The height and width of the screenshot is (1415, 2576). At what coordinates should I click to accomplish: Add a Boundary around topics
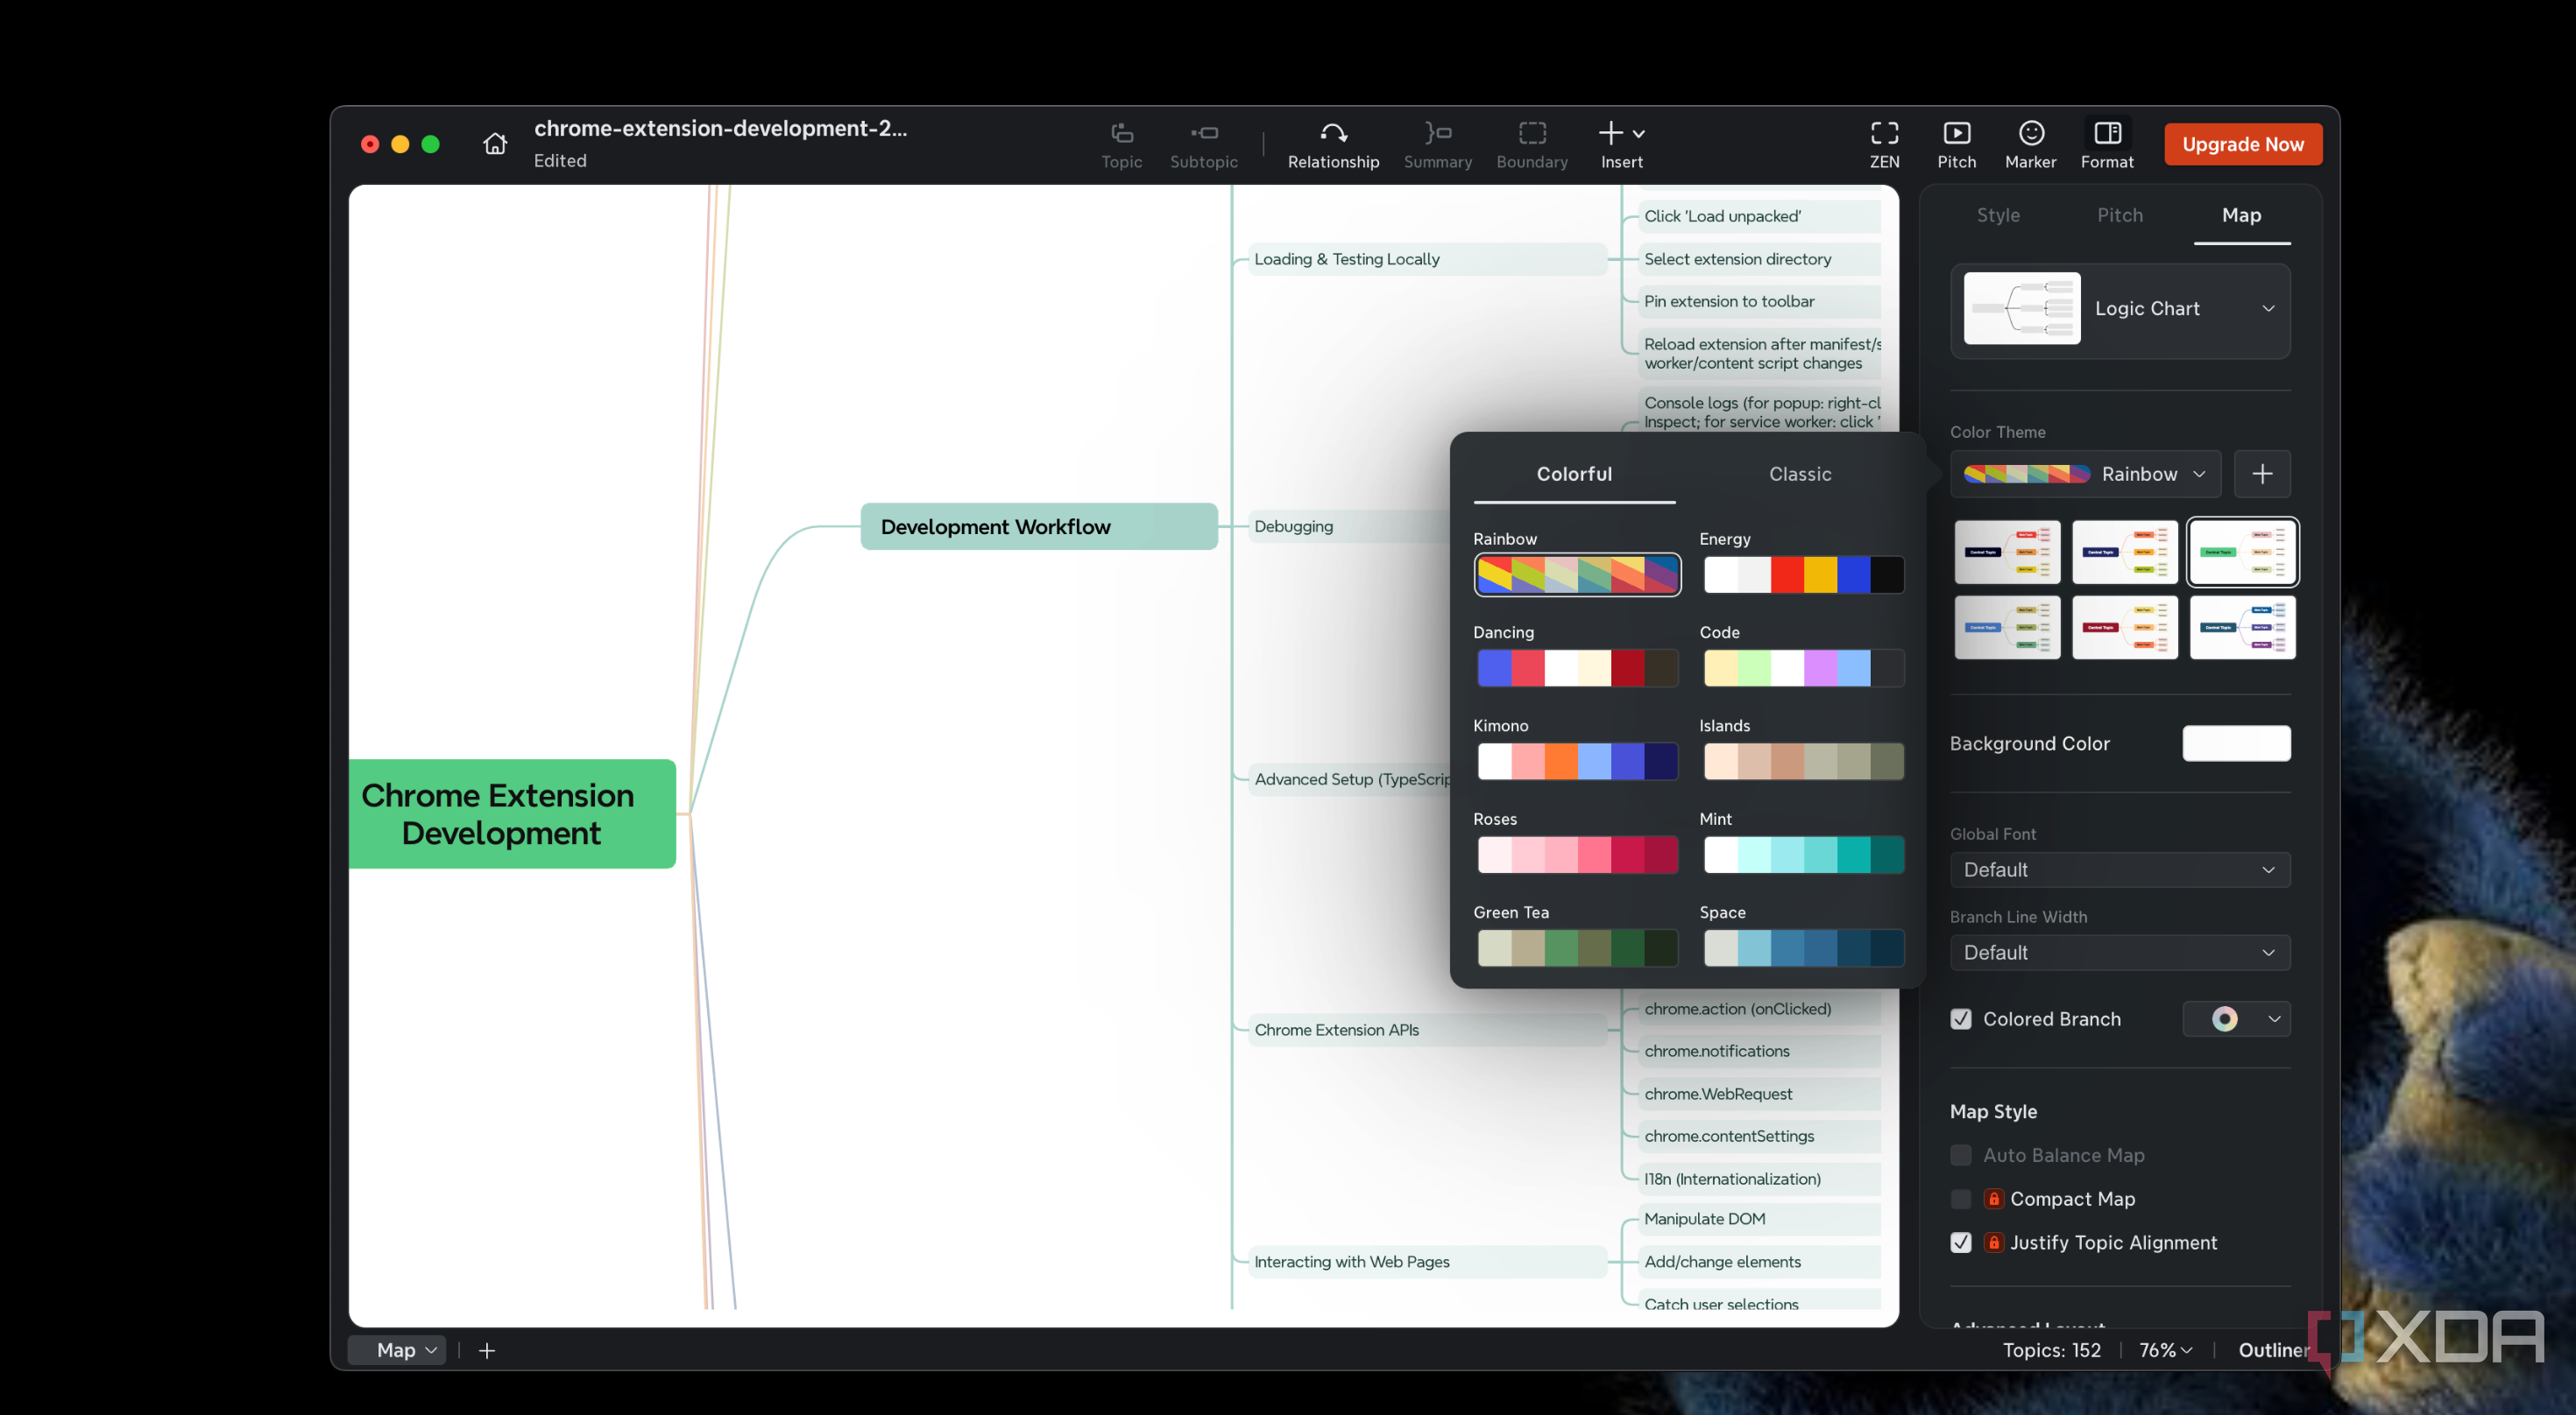pos(1532,144)
